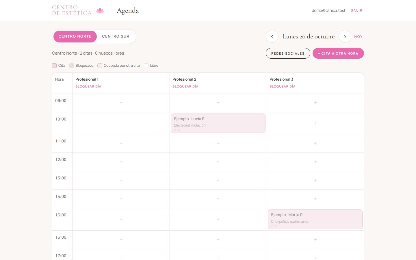Open Marta R. Criolipólisis appointment

pos(315,219)
